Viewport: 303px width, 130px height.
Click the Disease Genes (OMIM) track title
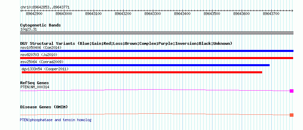coord(44,107)
